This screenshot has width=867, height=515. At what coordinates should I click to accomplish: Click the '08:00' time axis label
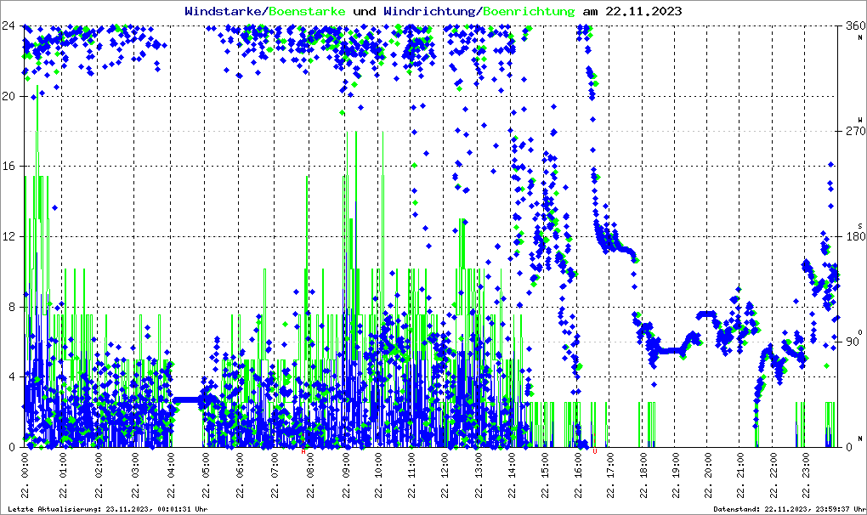(311, 475)
